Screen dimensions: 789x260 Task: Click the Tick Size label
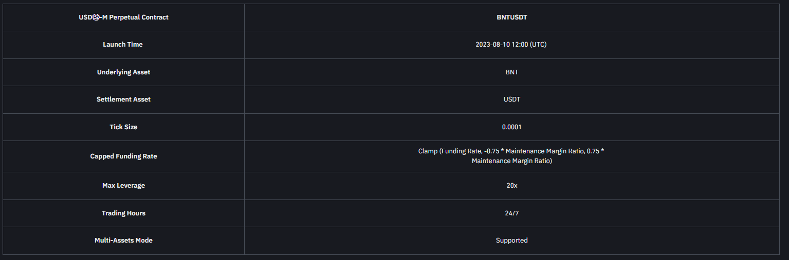(123, 127)
